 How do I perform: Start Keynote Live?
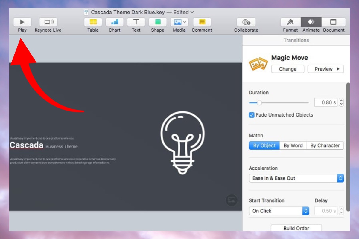(48, 22)
